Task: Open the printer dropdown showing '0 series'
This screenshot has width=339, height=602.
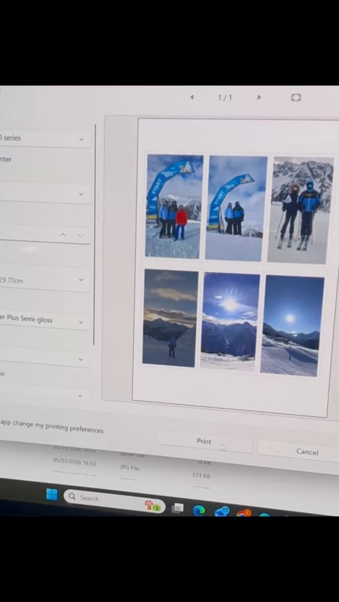Action: pyautogui.click(x=45, y=139)
